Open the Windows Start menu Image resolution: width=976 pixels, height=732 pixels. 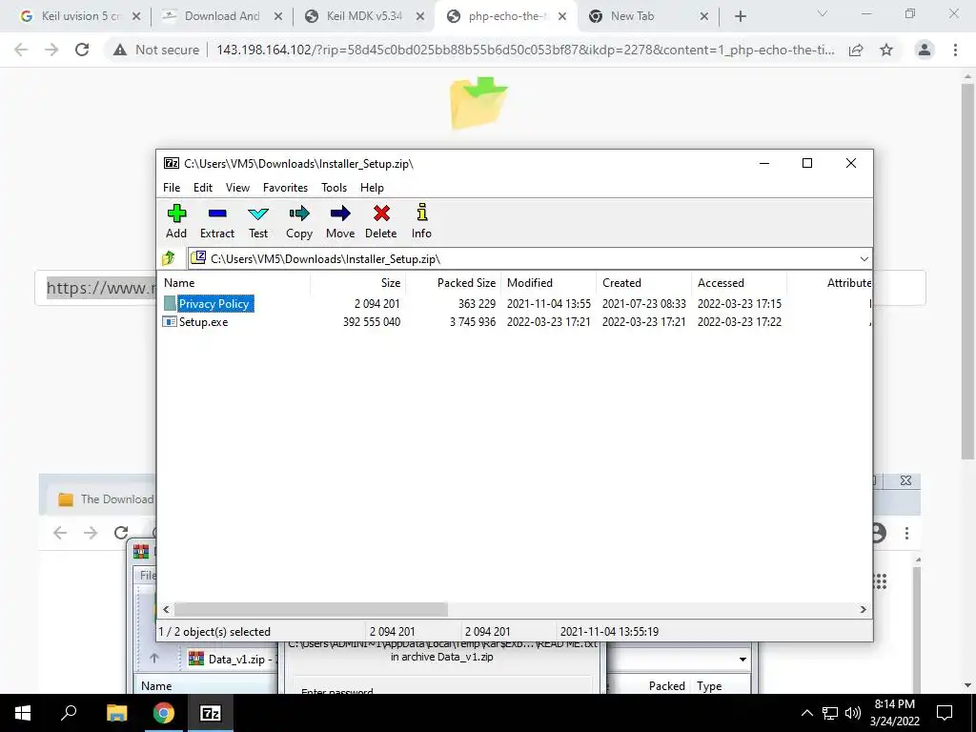click(x=23, y=713)
